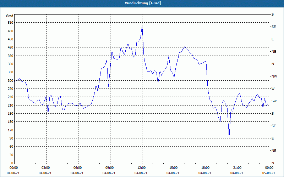Click the 390 y-axis label
This screenshot has width=284, height=177.
tap(11, 56)
